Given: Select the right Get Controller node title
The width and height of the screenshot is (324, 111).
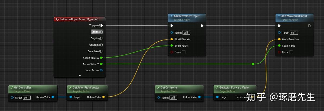Looking at the screenshot, I should click(x=169, y=87).
